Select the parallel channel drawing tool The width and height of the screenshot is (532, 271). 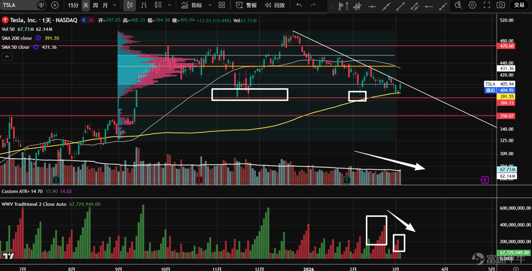coord(415,6)
